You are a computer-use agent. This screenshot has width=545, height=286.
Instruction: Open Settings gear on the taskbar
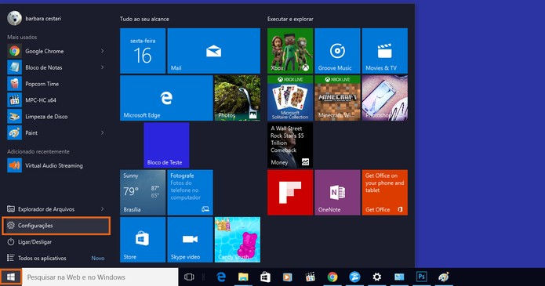tap(376, 277)
